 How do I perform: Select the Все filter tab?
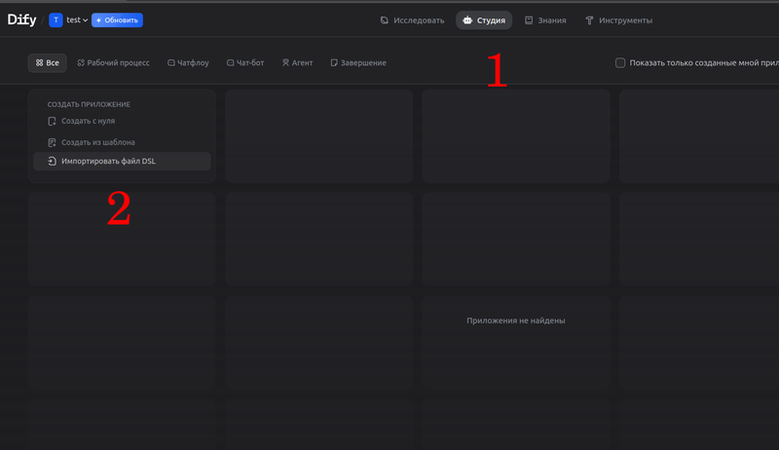[x=48, y=62]
